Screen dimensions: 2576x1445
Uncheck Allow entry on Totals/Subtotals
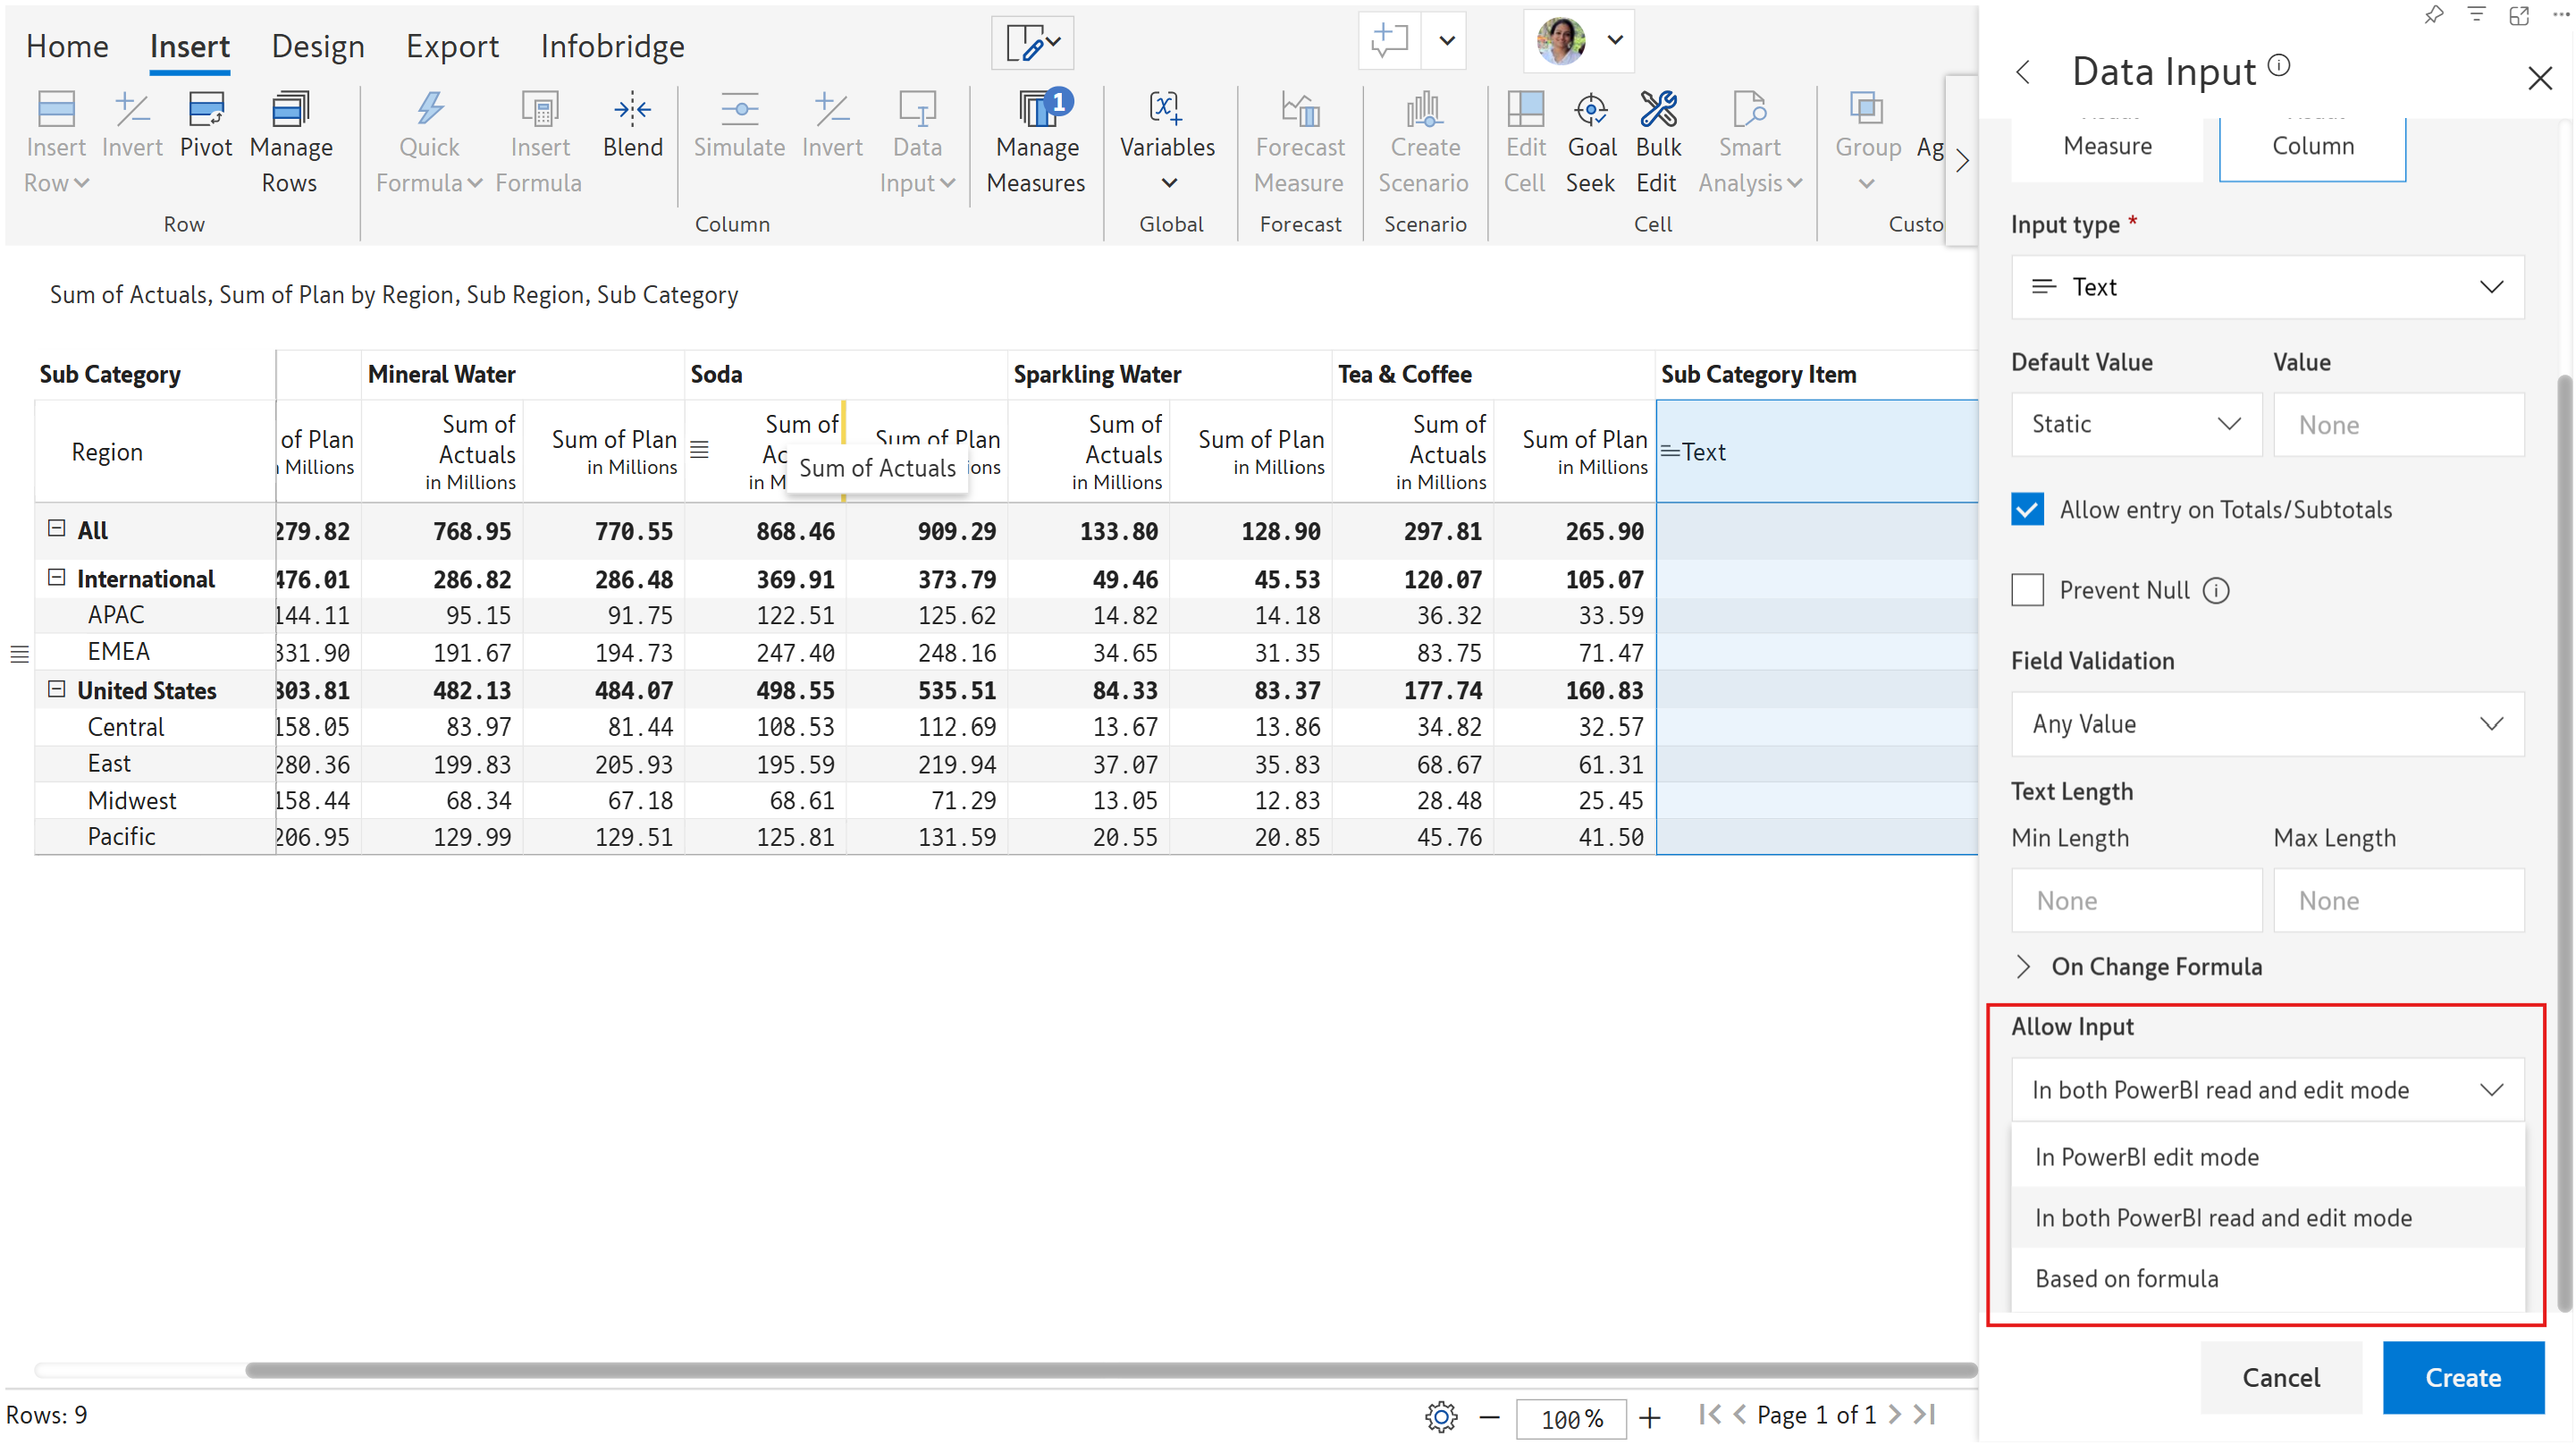[2027, 510]
